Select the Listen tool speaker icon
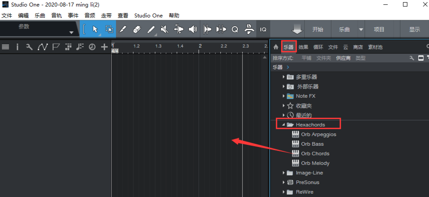This screenshot has width=429, height=197. point(193,29)
